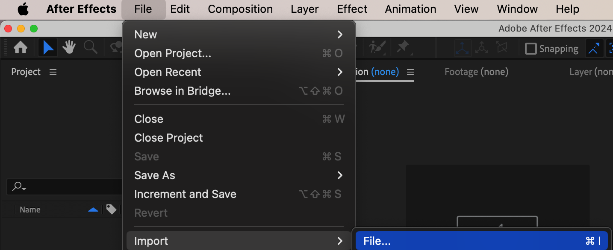Click Open Project... menu entry
This screenshot has height=250, width=613.
pos(173,53)
